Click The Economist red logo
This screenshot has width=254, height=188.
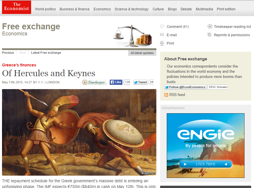tap(16, 7)
